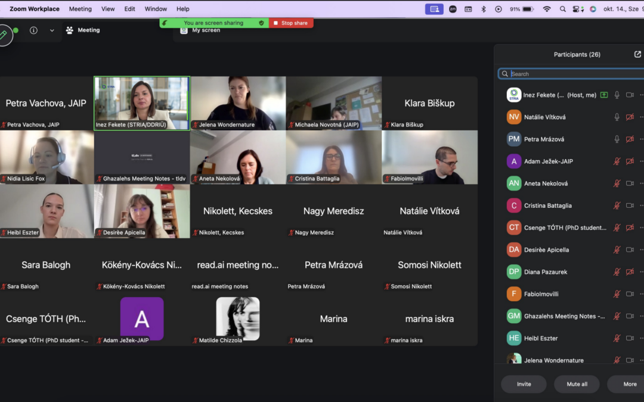Select Cristina Battaglia video tile
The height and width of the screenshot is (402, 644).
(x=334, y=157)
